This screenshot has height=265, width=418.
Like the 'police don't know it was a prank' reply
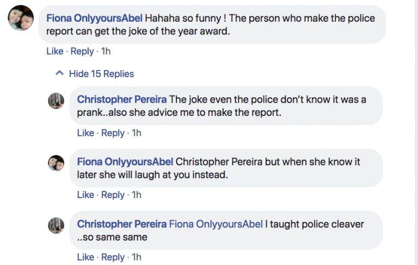[85, 133]
